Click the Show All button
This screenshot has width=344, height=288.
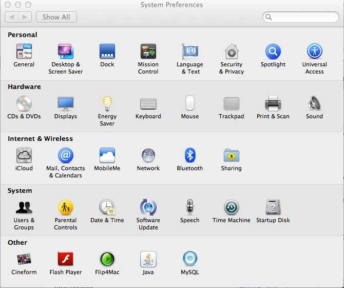[x=56, y=17]
